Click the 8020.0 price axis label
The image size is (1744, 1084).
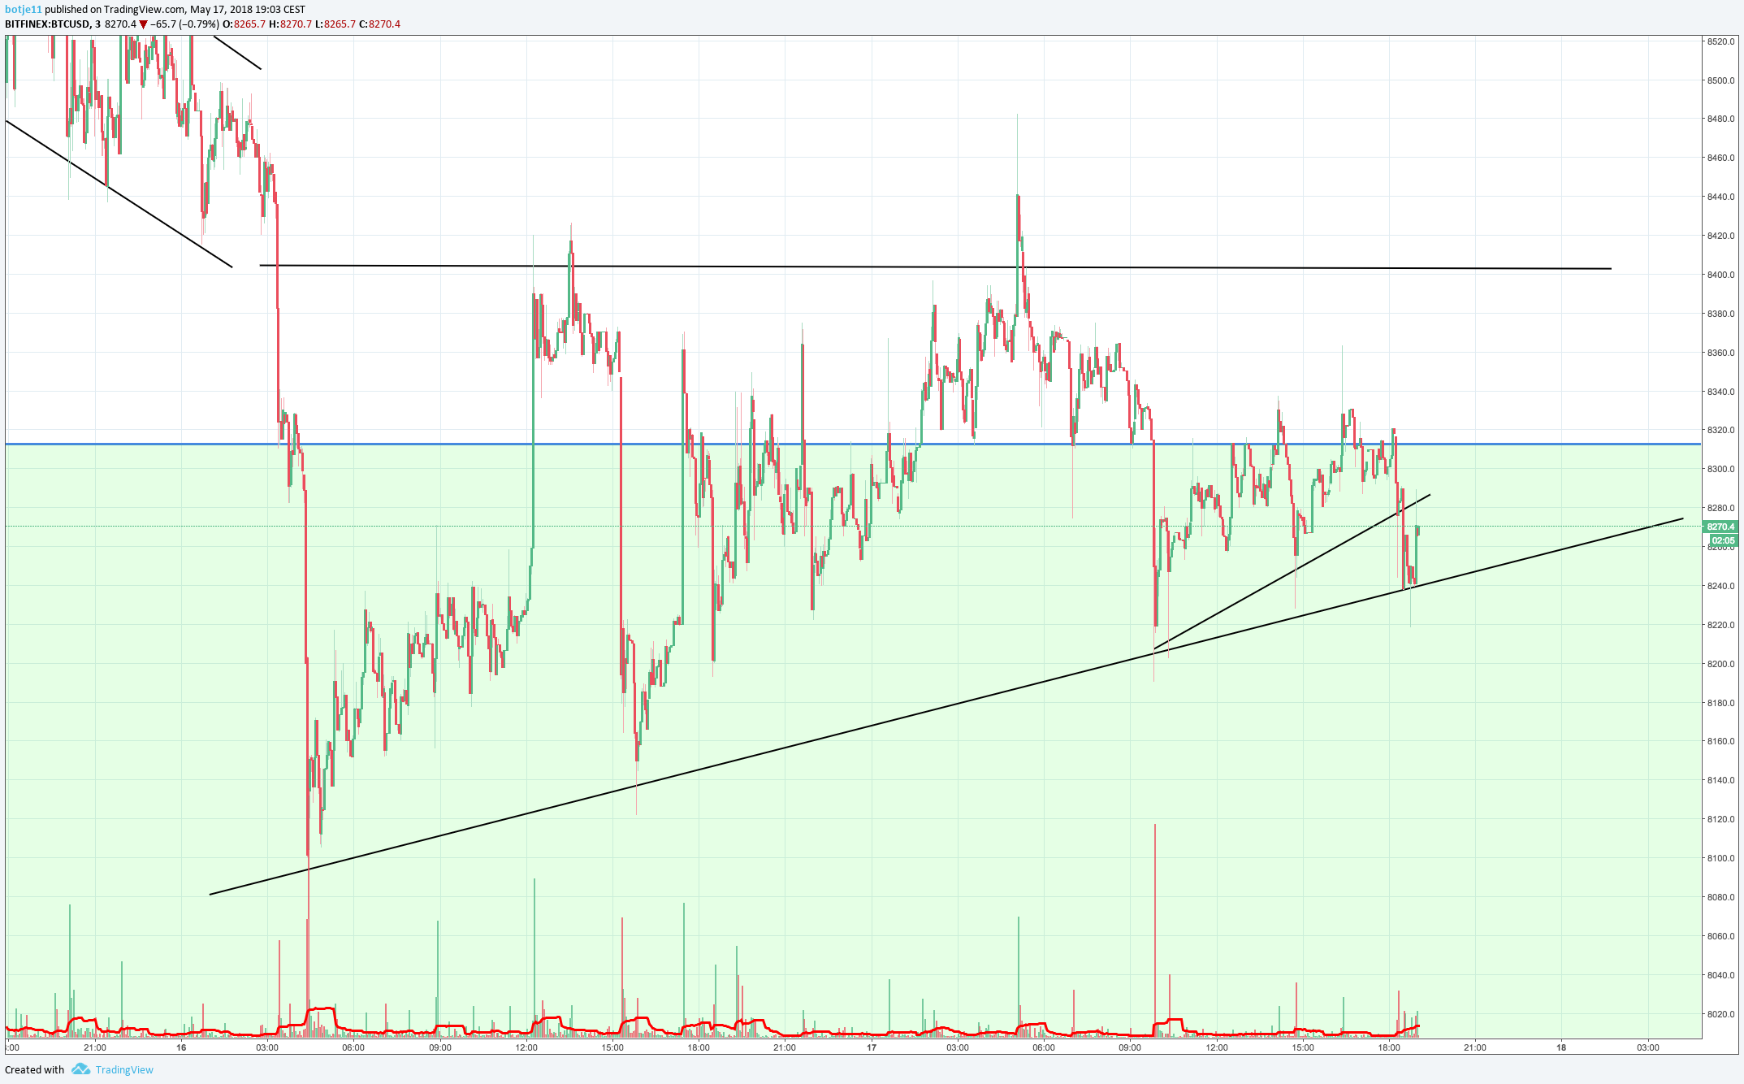(1720, 1014)
